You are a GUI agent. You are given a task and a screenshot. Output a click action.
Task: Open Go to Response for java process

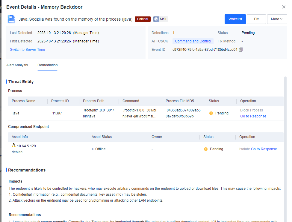253,116
